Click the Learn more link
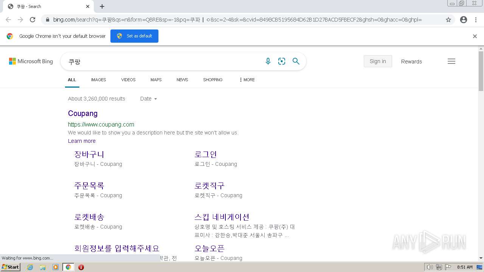 point(82,141)
